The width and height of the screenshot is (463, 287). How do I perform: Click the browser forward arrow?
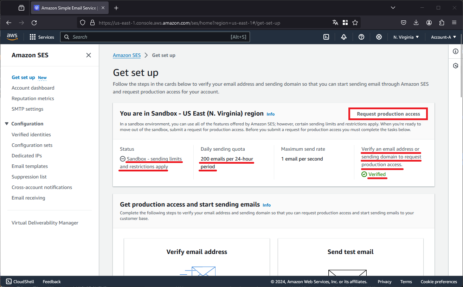21,22
